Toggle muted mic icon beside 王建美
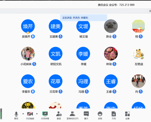The height and width of the screenshot is (122, 151). point(61,36)
